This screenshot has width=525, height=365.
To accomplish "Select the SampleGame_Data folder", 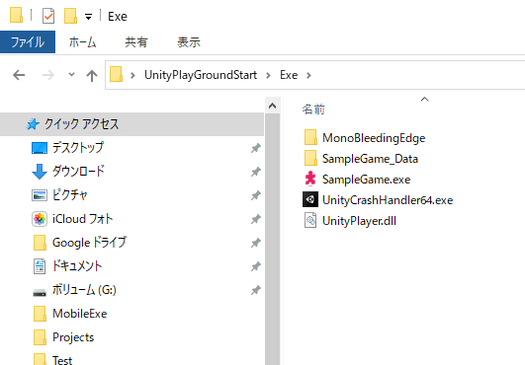I will pyautogui.click(x=370, y=159).
